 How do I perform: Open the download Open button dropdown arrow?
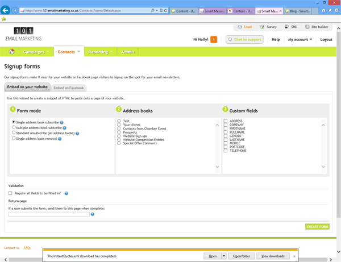pyautogui.click(x=224, y=256)
